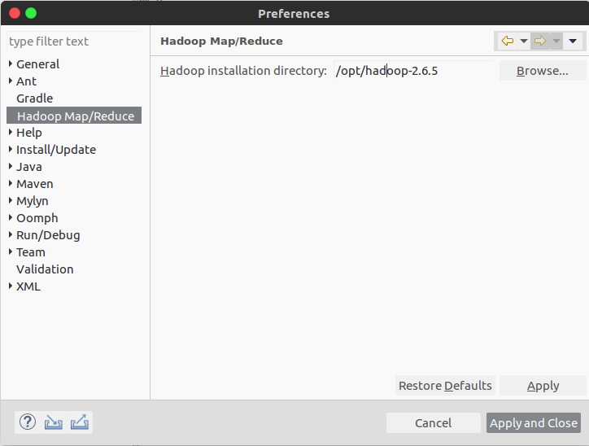Expand the Ant tree node
This screenshot has height=446, width=589.
tap(11, 81)
